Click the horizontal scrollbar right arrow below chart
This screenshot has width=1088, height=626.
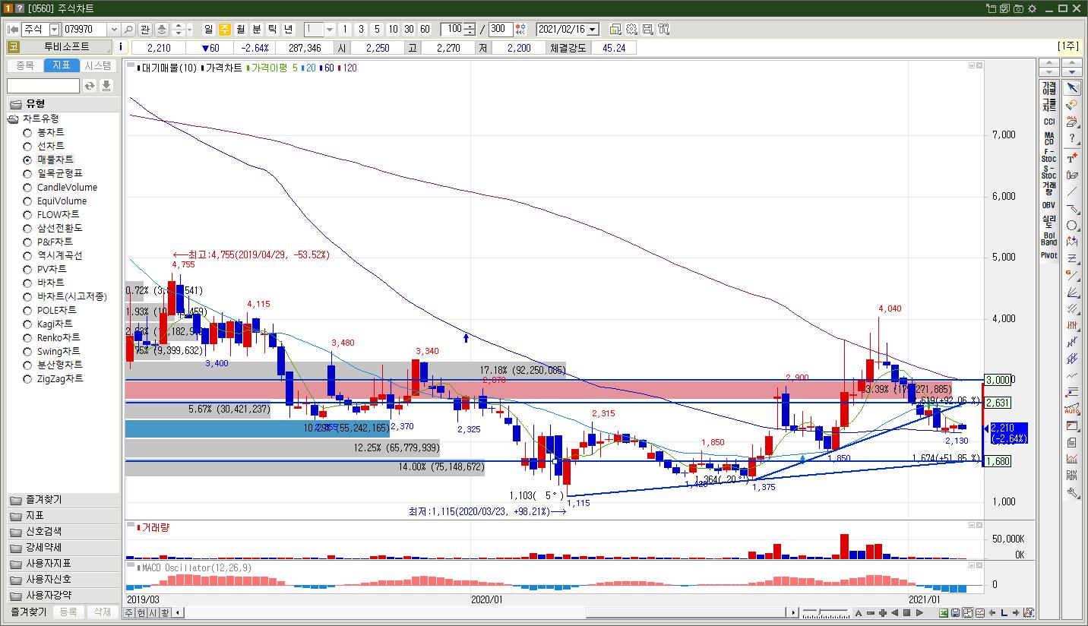794,612
